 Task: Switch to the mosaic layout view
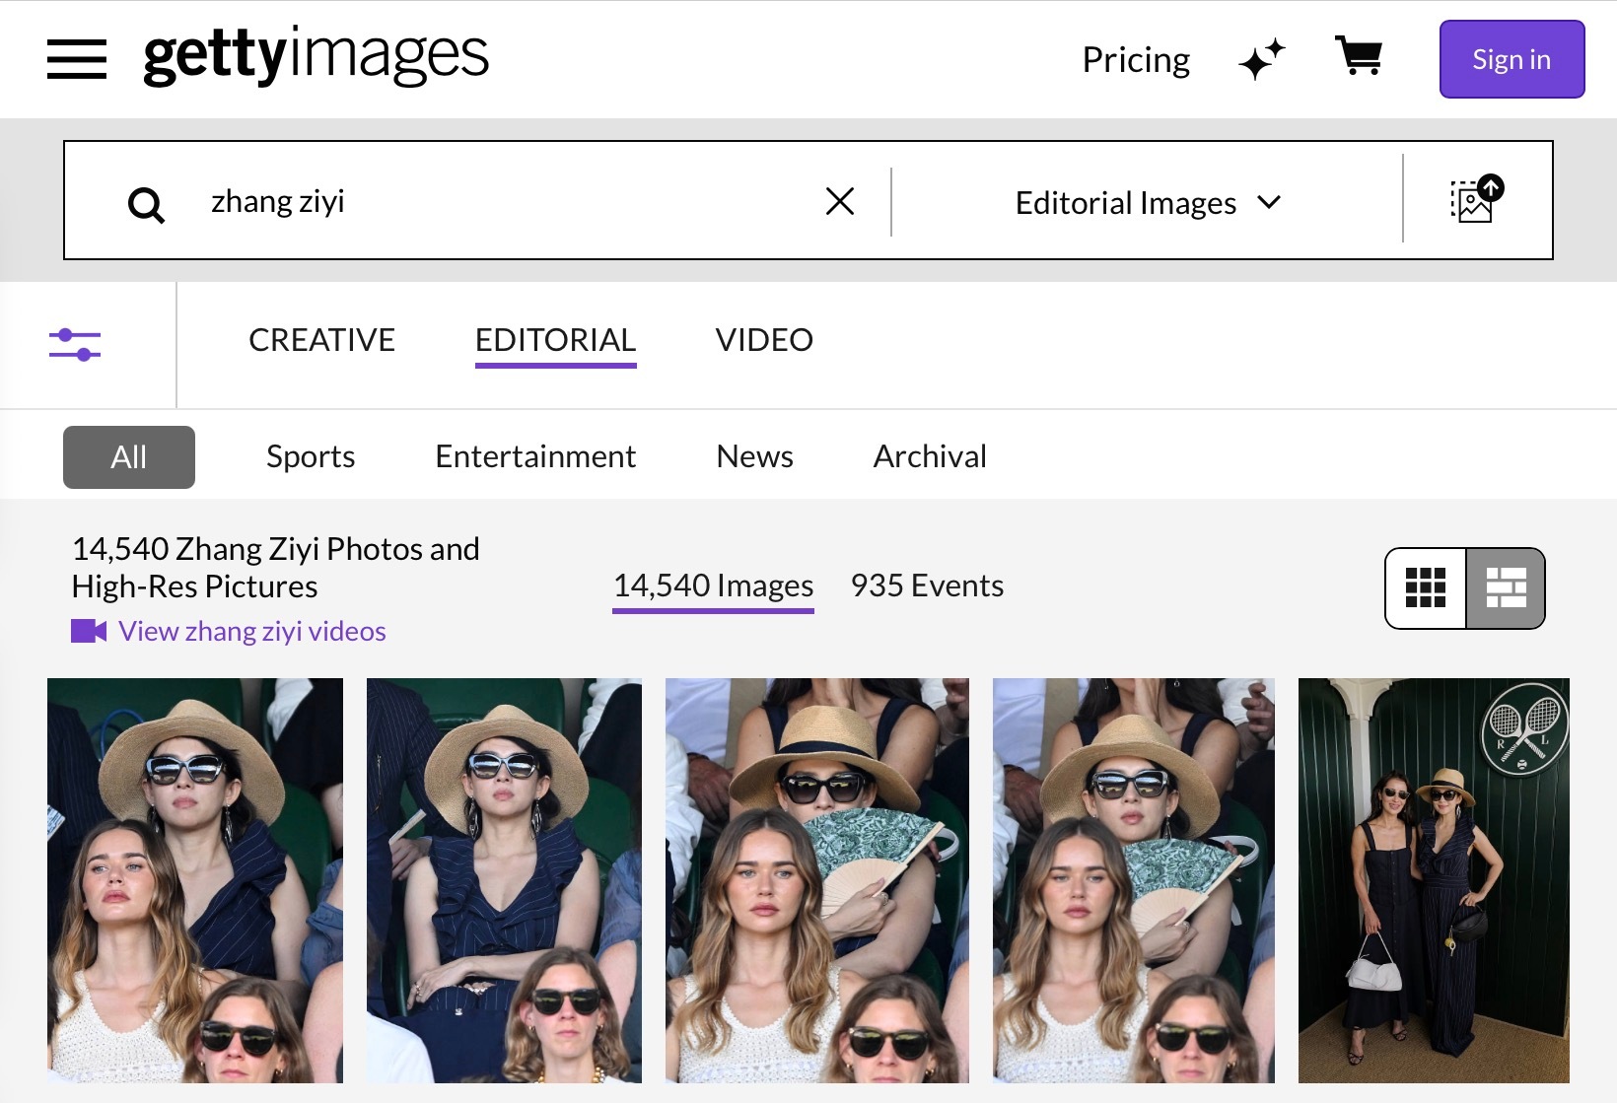click(x=1506, y=587)
